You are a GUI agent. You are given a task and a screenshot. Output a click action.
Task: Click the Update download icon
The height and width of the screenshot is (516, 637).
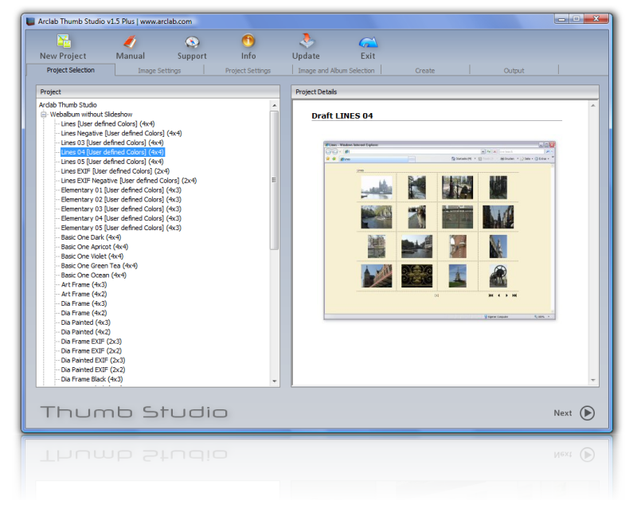(306, 41)
